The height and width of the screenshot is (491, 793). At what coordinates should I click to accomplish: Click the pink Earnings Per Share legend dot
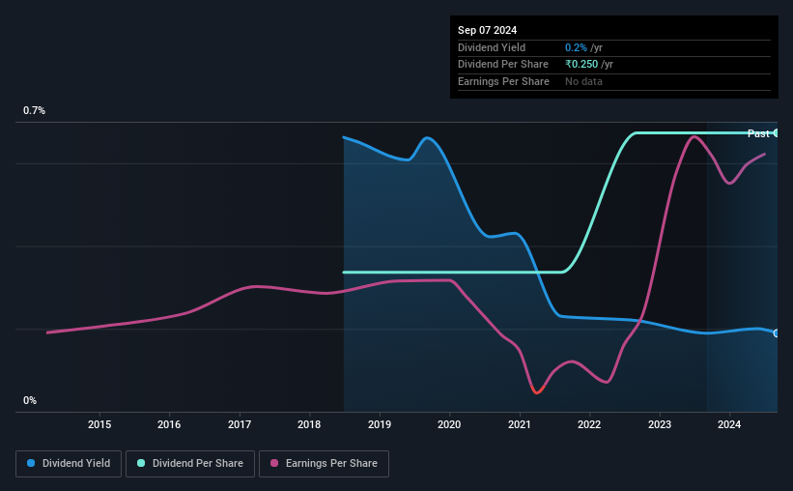pos(274,463)
